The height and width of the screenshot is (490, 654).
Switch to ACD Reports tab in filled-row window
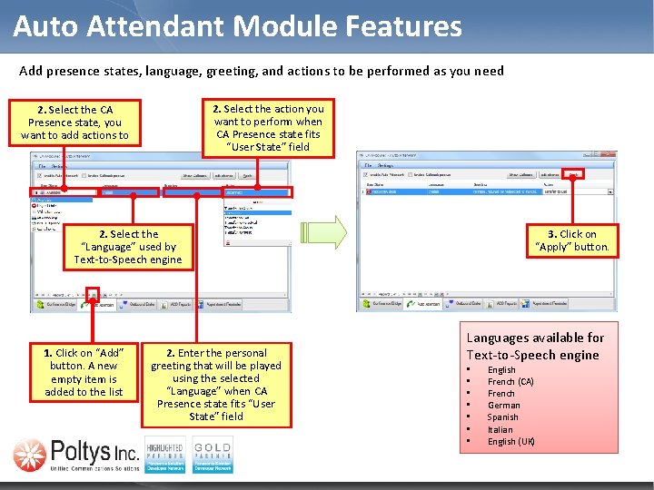coord(501,304)
